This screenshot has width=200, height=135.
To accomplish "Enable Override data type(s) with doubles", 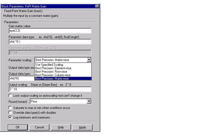I will point(10,113).
